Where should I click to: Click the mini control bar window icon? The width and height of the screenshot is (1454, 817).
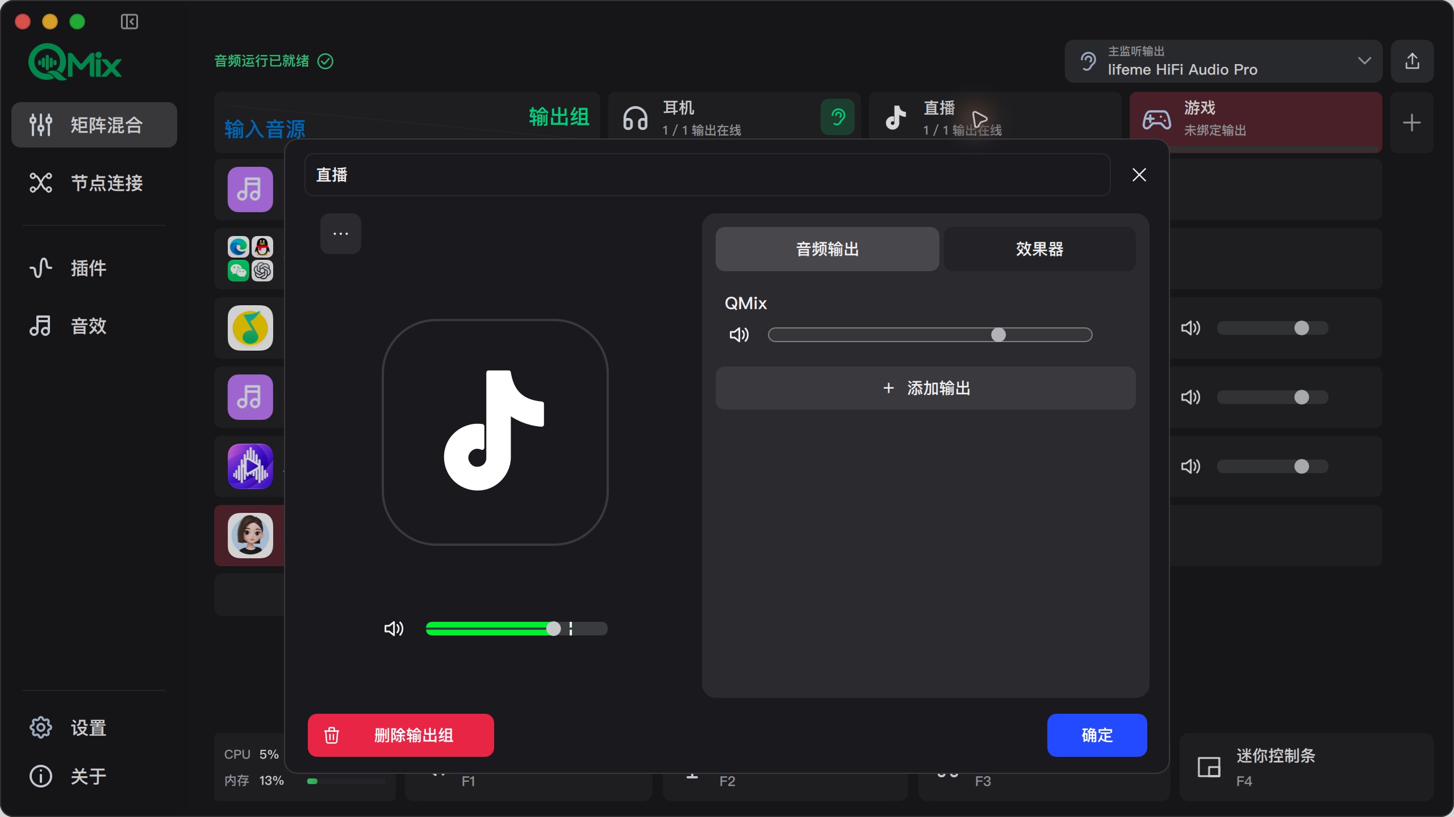(1209, 767)
